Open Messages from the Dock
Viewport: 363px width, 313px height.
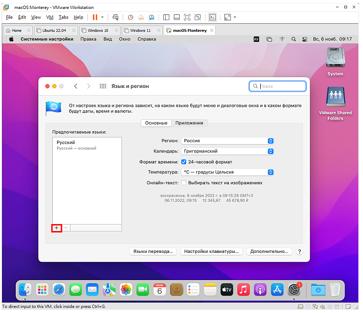pyautogui.click(x=75, y=290)
